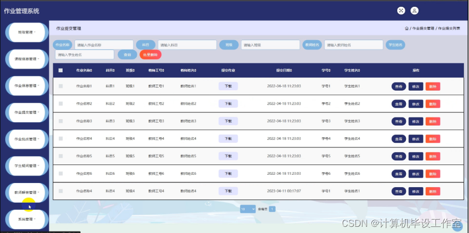
Task: Sort table by 班级 column arrows
Action: coord(134,71)
